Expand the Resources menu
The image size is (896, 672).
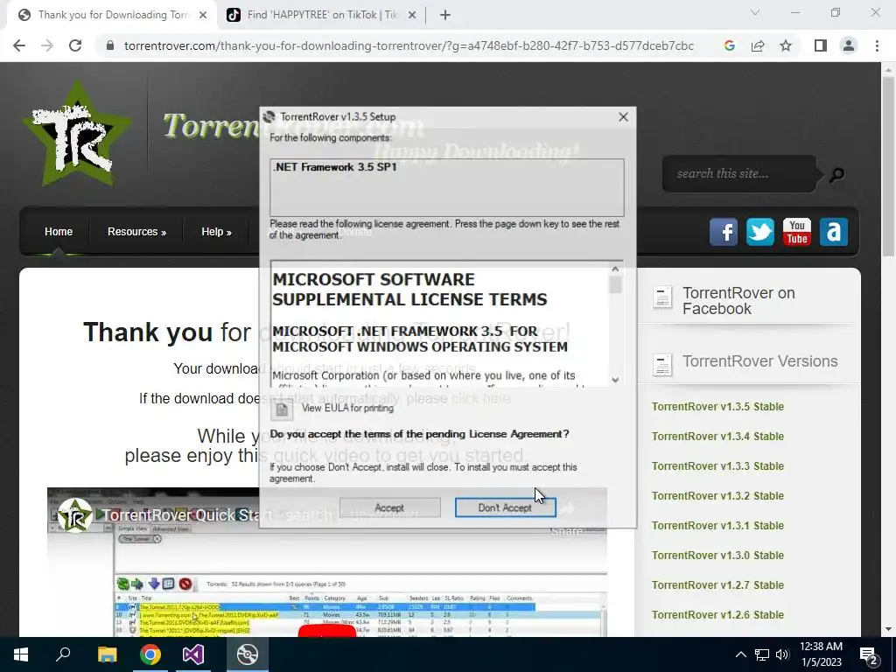(x=136, y=231)
